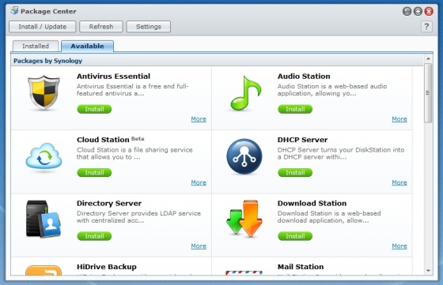The image size is (443, 285).
Task: Switch to the Installed tab
Action: 36,46
